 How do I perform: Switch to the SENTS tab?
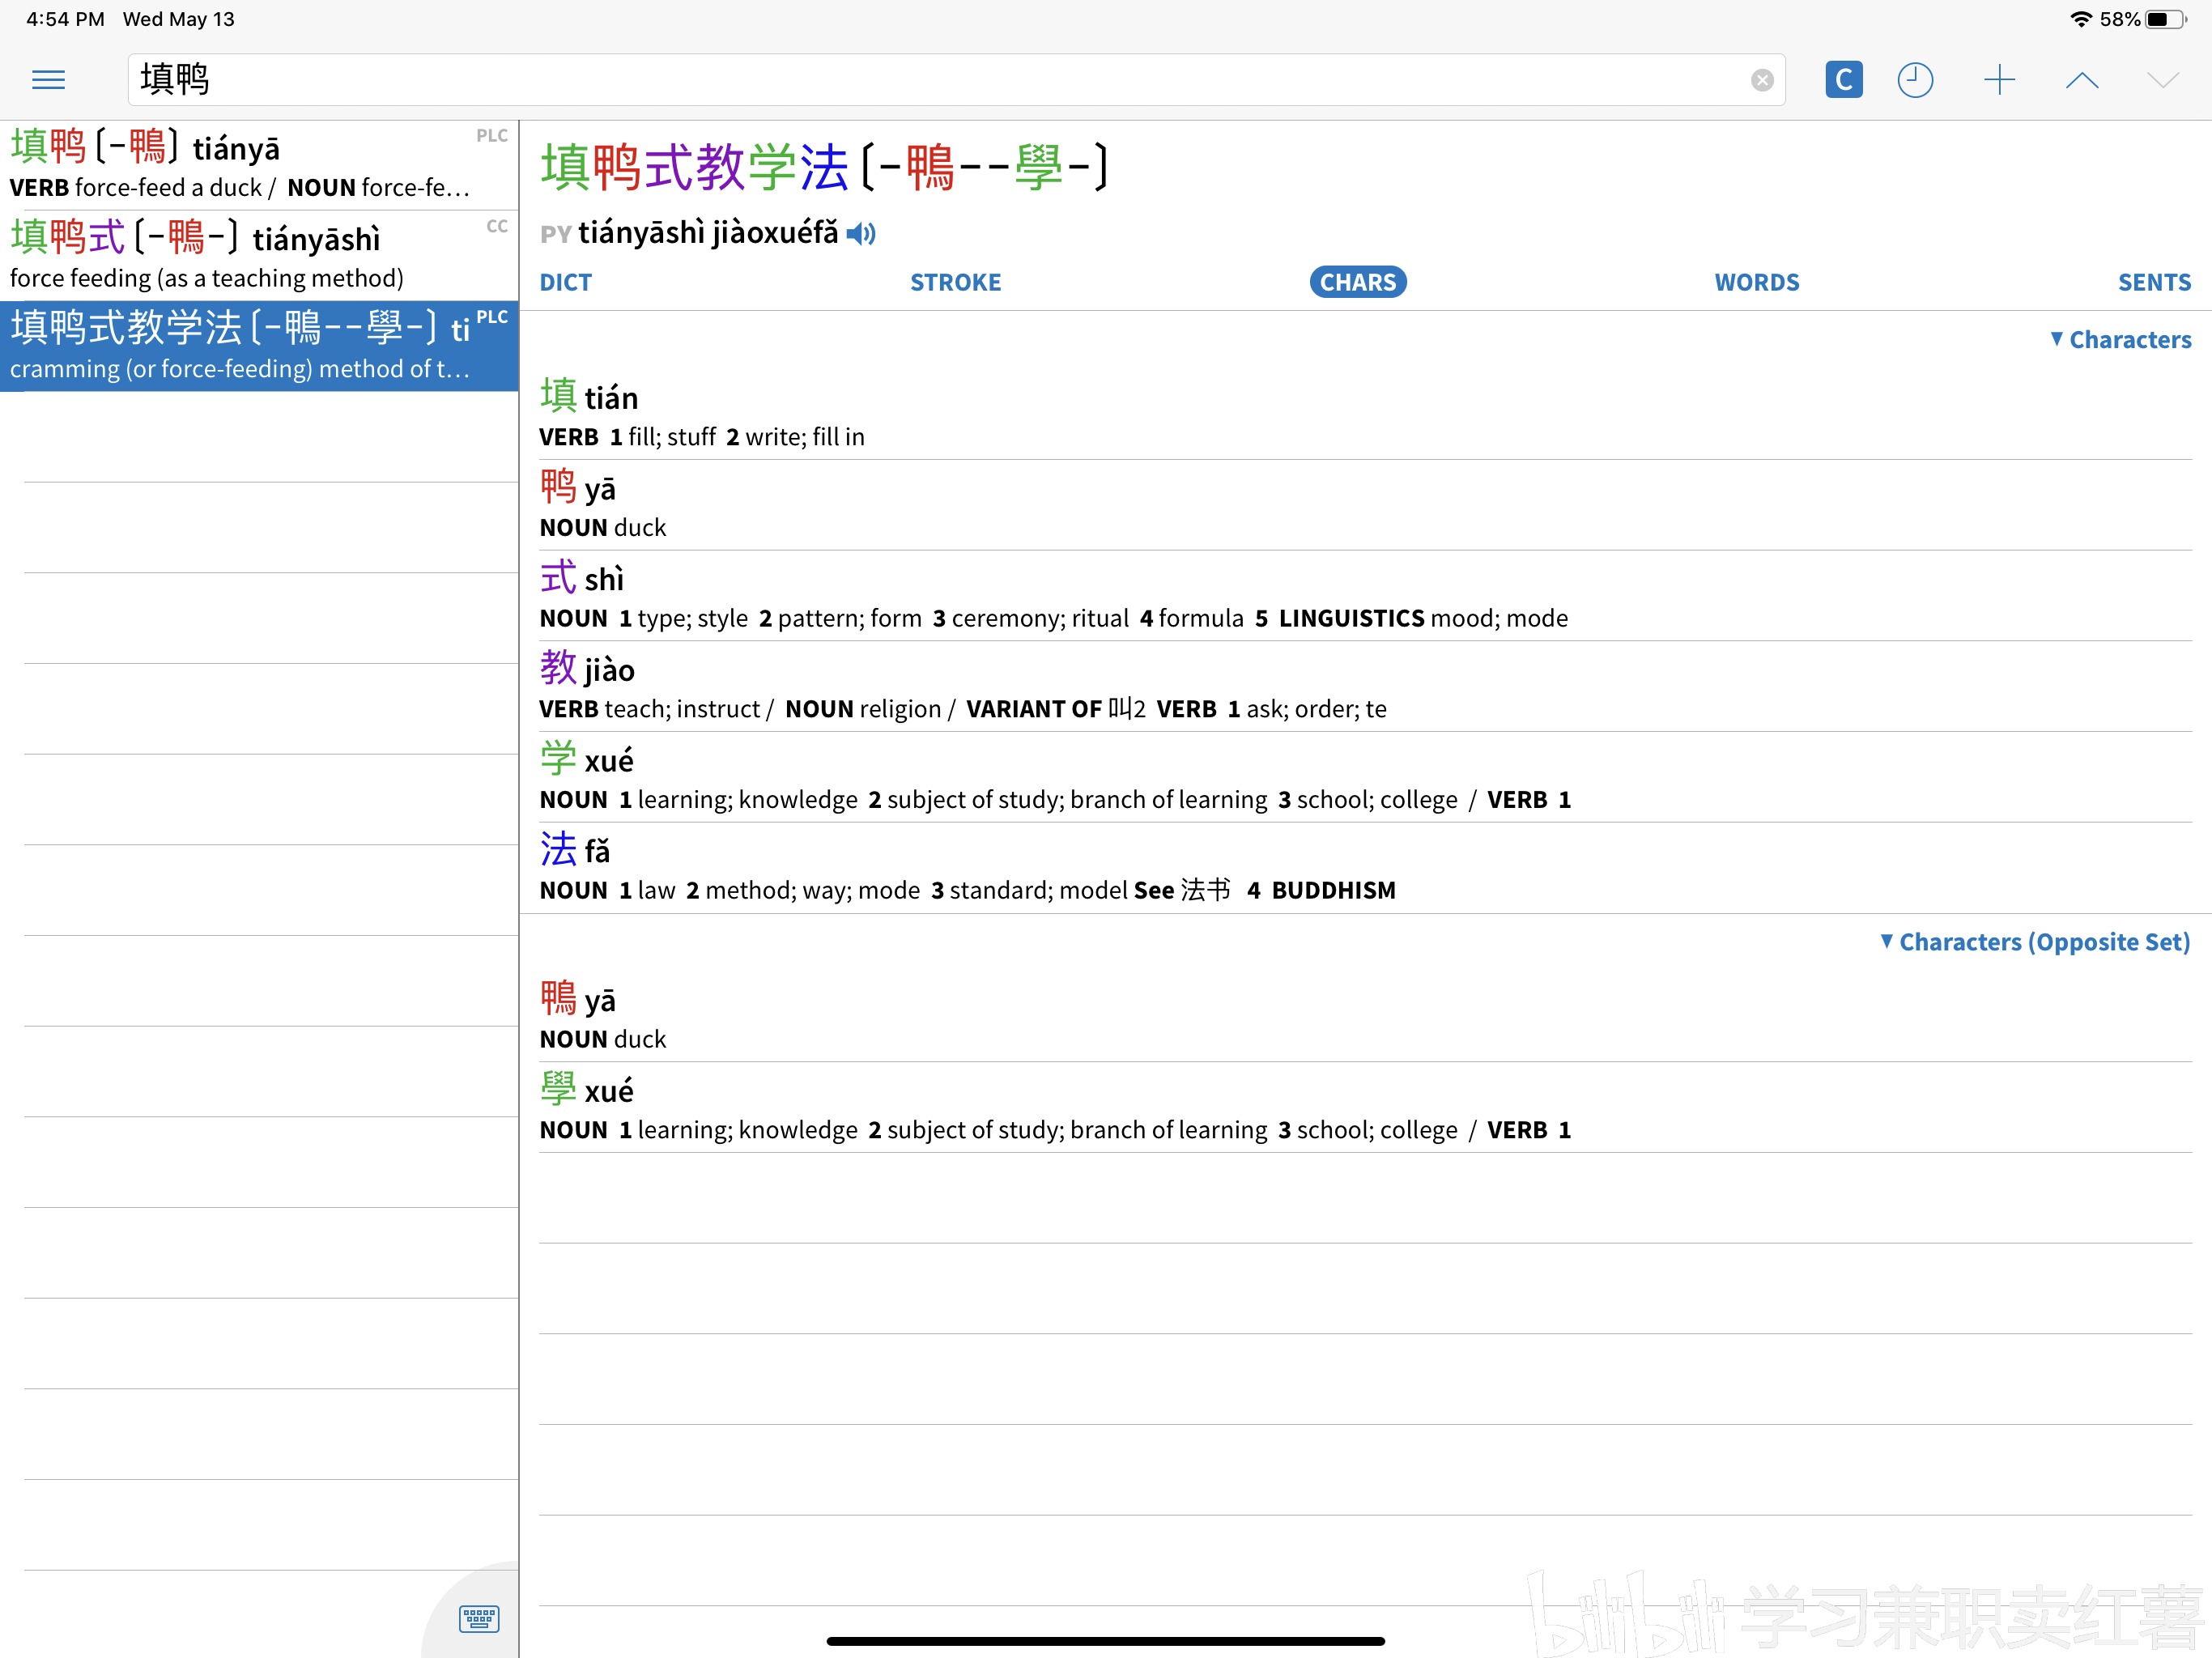click(x=2154, y=283)
